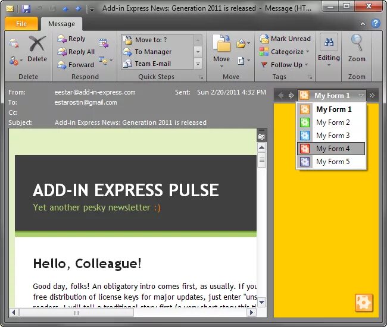Forward this email
The width and height of the screenshot is (387, 327).
(x=76, y=65)
